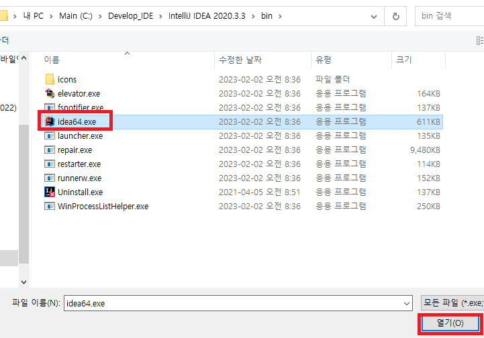Select repair.exe file name
This screenshot has height=338, width=484.
tap(75, 150)
